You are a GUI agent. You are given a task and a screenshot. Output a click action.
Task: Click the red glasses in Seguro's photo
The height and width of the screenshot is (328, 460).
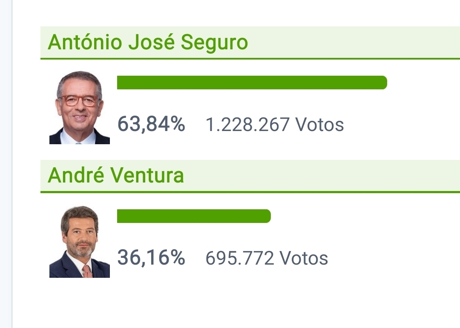[79, 101]
